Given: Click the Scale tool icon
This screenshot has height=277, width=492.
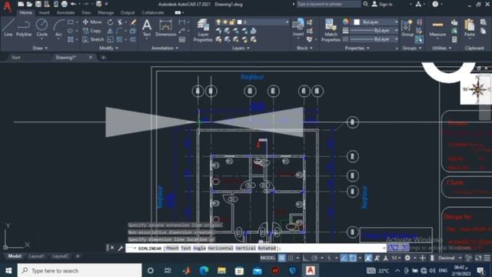Looking at the screenshot, I should (110, 39).
